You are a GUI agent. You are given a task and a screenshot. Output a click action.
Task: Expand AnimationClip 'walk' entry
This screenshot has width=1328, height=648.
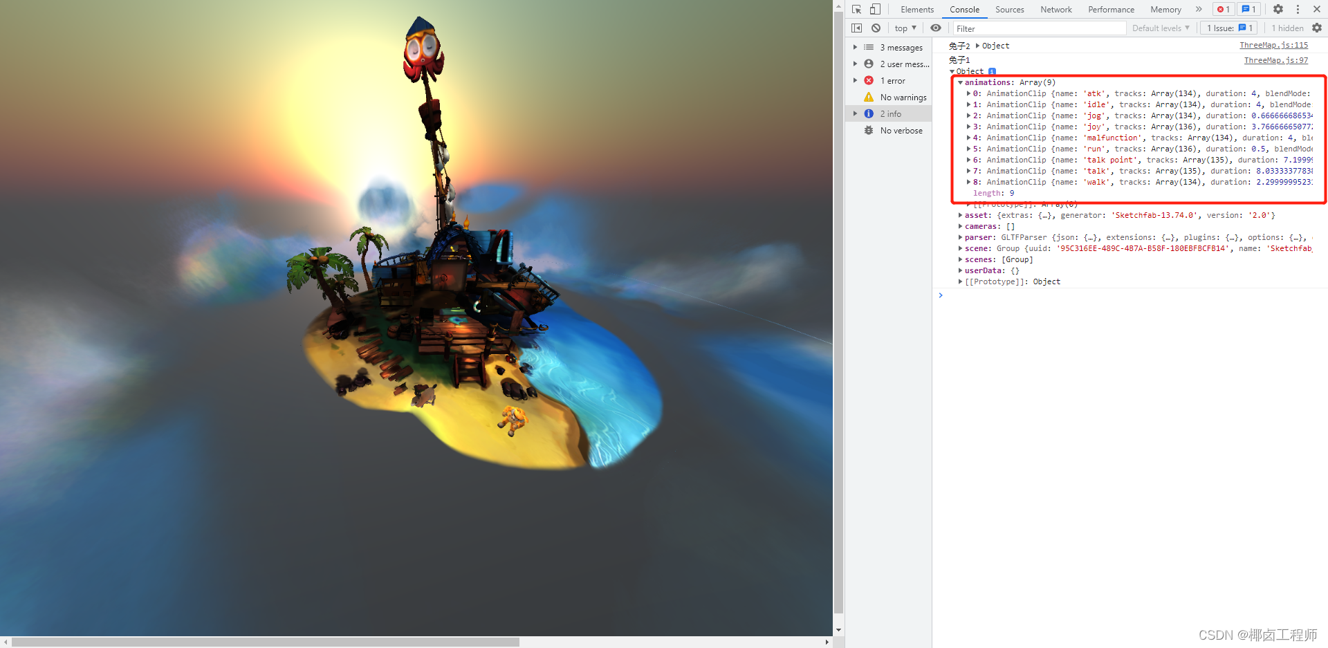coord(968,182)
